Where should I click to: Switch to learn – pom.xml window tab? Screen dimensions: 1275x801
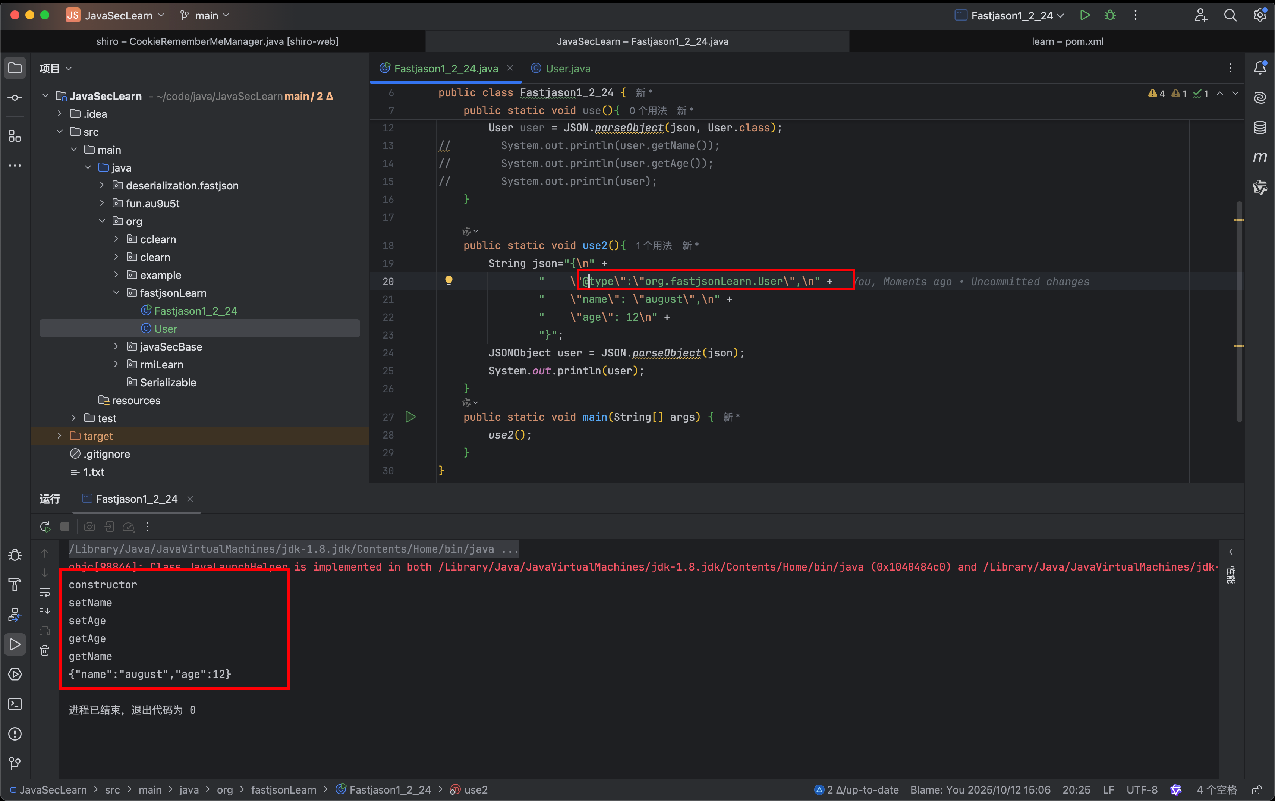[1067, 41]
